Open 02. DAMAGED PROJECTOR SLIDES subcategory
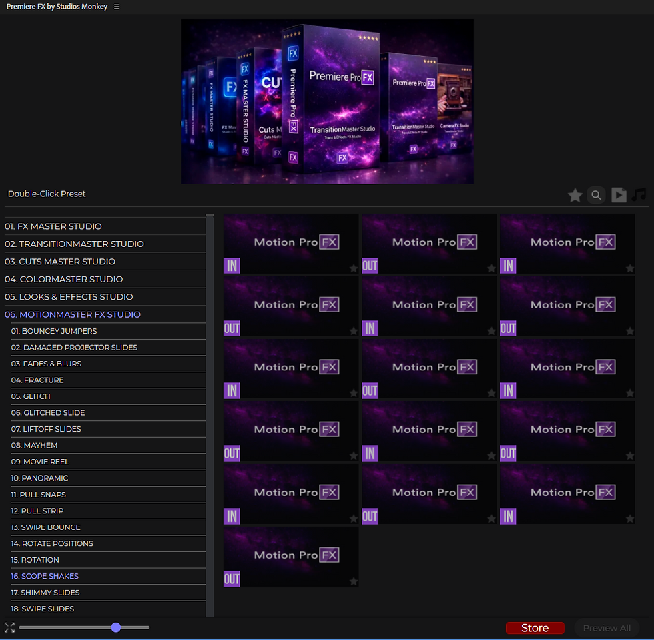 click(108, 348)
